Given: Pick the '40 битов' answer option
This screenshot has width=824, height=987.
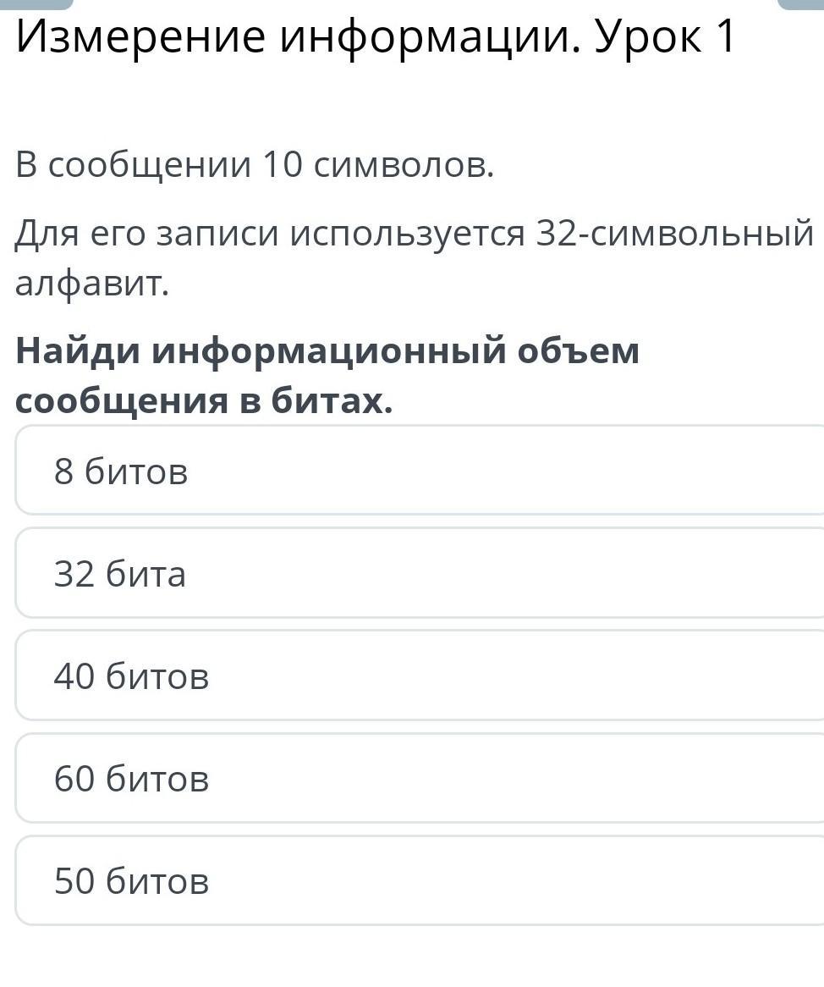Looking at the screenshot, I should click(x=420, y=676).
